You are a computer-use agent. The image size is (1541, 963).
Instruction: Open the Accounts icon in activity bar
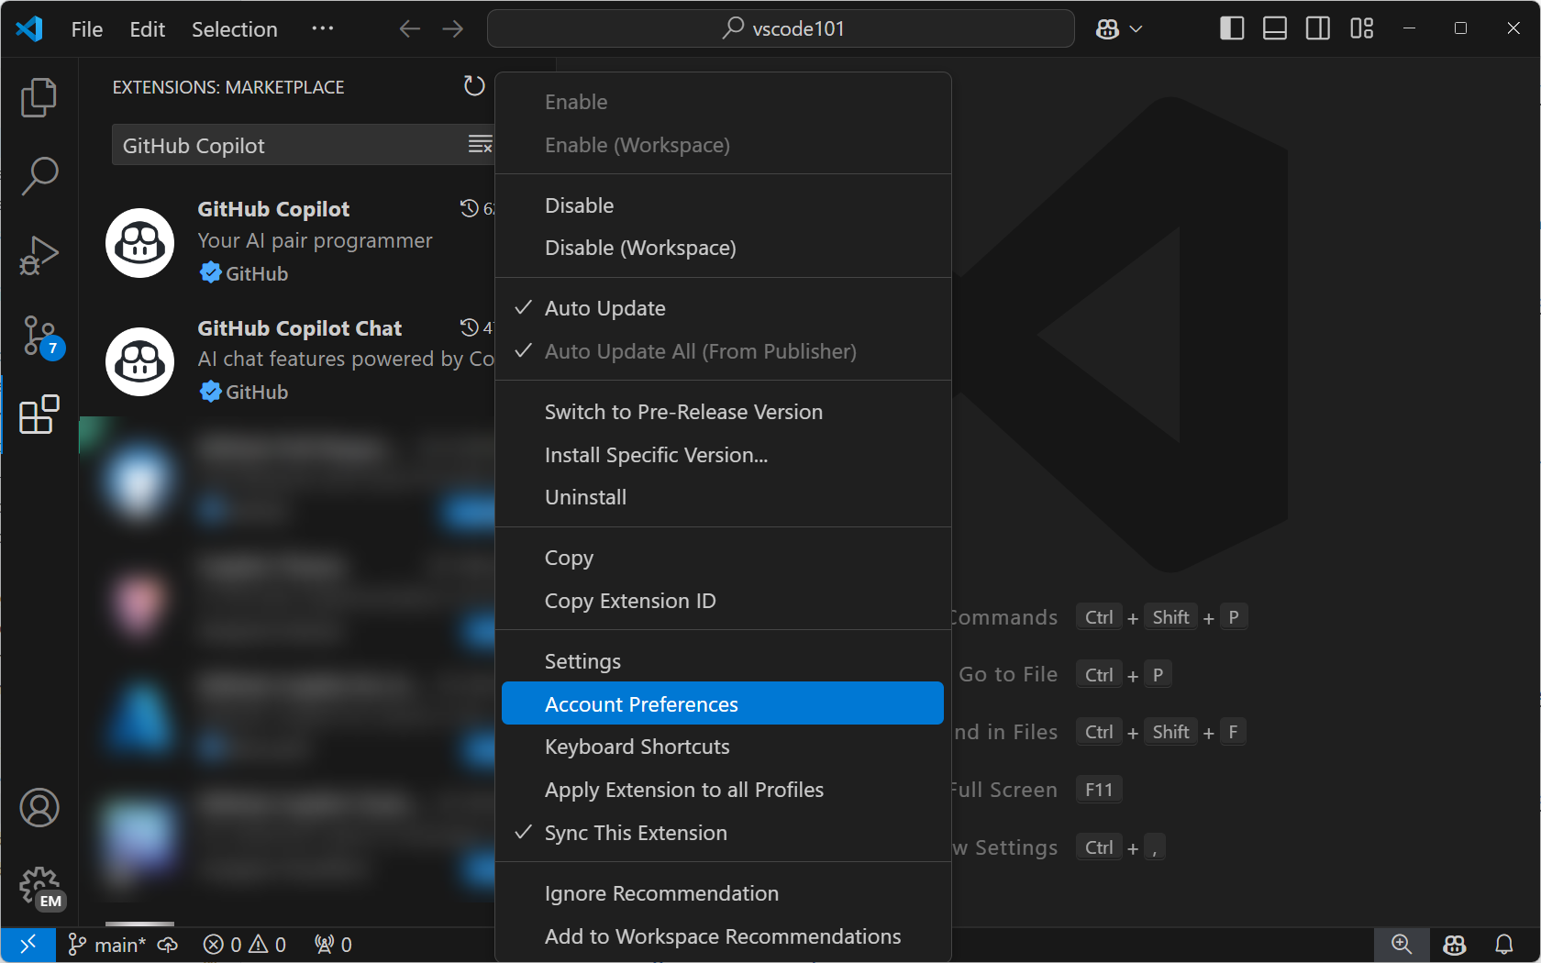click(x=39, y=808)
